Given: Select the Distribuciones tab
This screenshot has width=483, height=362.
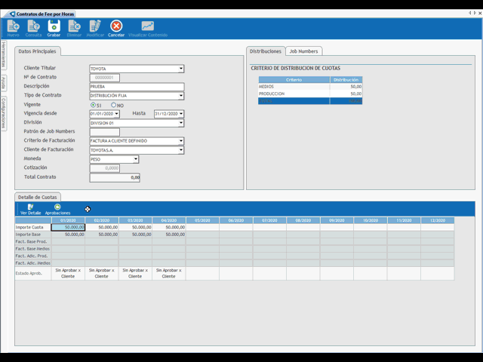Looking at the screenshot, I should coord(265,51).
